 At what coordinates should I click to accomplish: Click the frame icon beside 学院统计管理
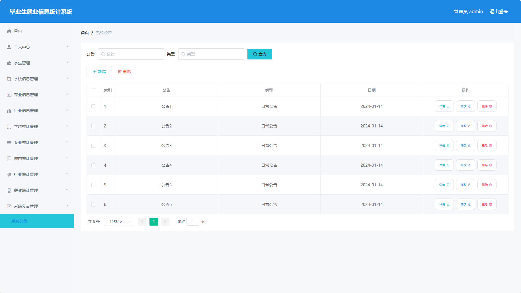(9, 127)
